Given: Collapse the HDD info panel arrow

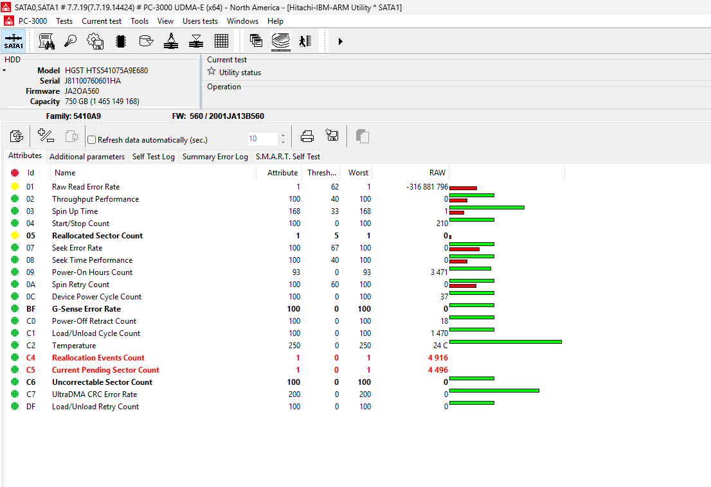Looking at the screenshot, I should 4,71.
